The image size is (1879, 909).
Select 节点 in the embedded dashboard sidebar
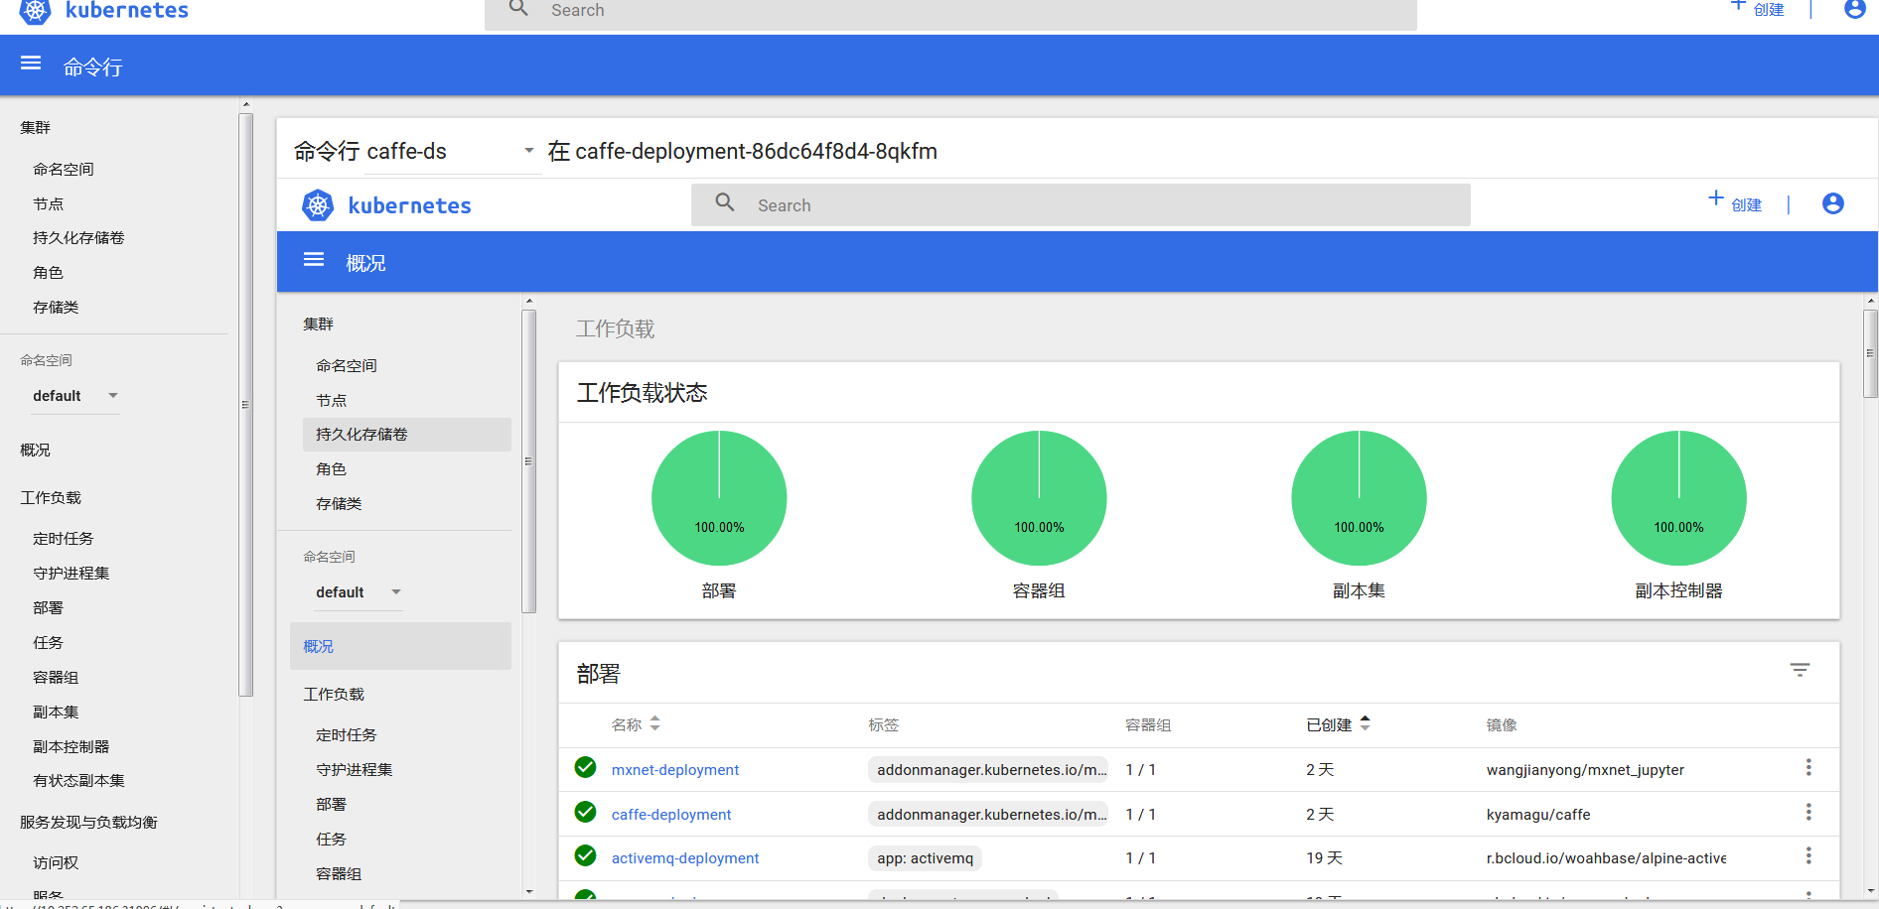(331, 401)
